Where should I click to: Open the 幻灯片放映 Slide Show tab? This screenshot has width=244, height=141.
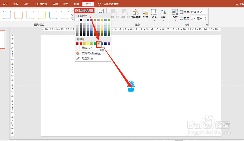(x=41, y=4)
